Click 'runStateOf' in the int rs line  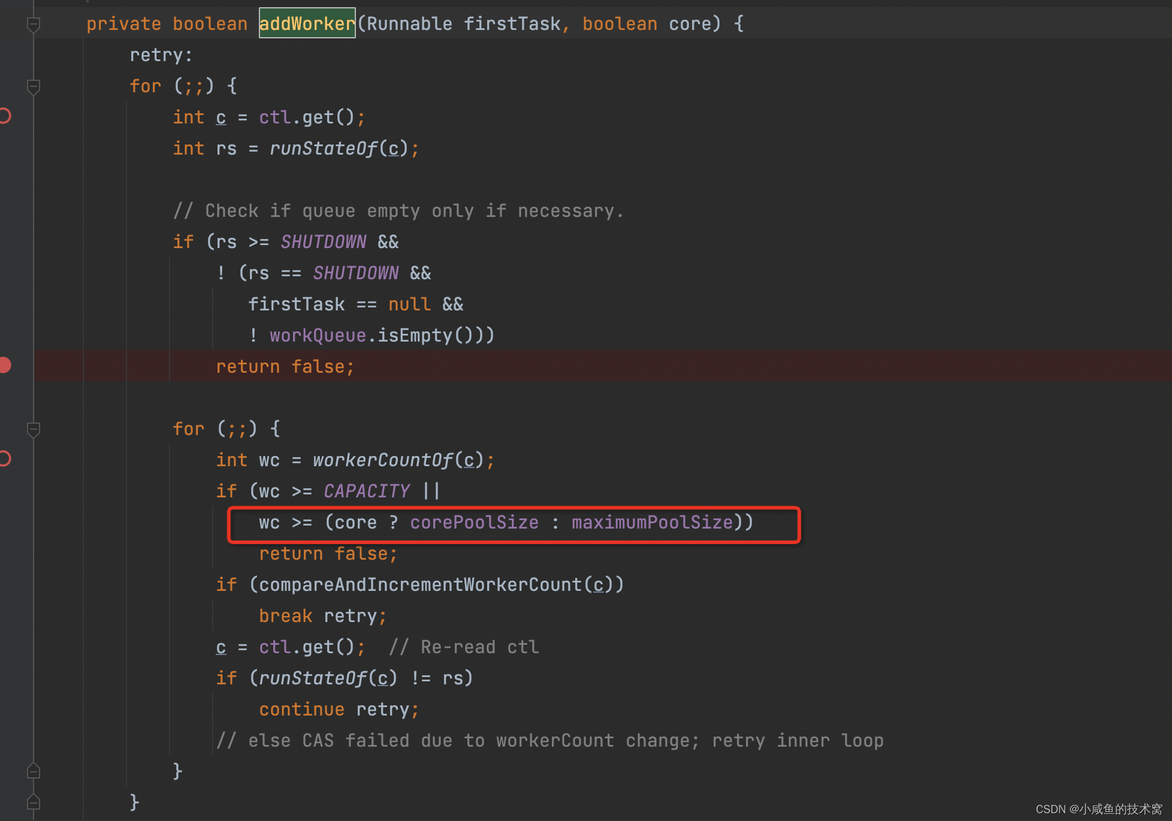click(324, 149)
